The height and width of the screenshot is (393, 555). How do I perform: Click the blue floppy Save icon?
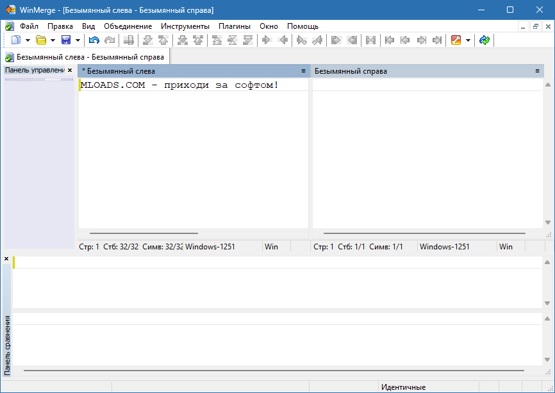(x=66, y=40)
